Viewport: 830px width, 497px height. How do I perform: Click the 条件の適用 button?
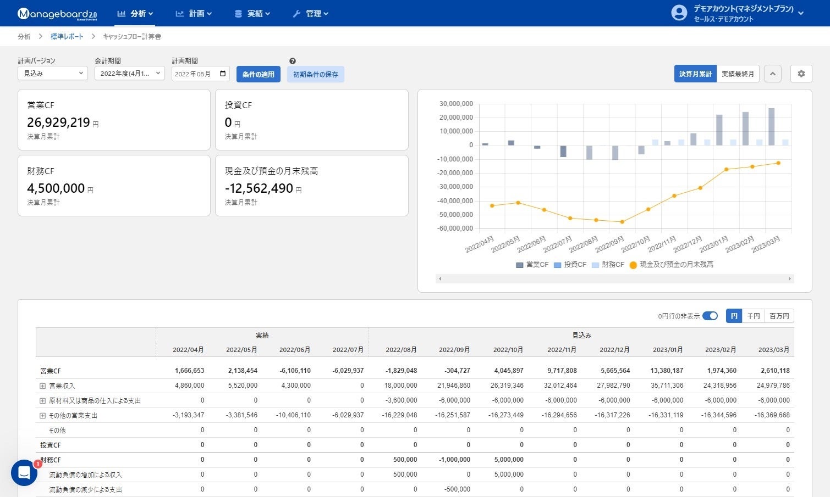pyautogui.click(x=258, y=74)
